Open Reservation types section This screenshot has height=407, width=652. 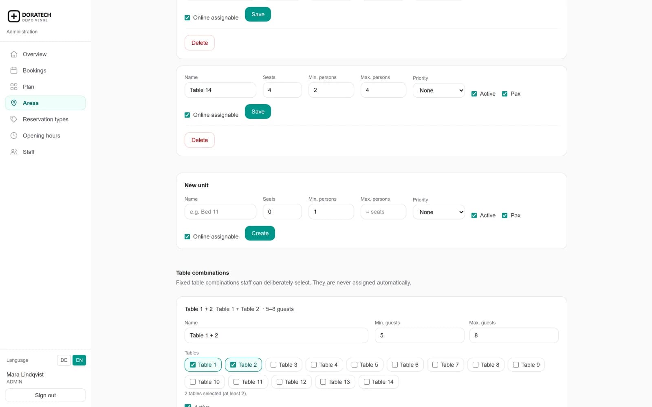click(x=45, y=119)
